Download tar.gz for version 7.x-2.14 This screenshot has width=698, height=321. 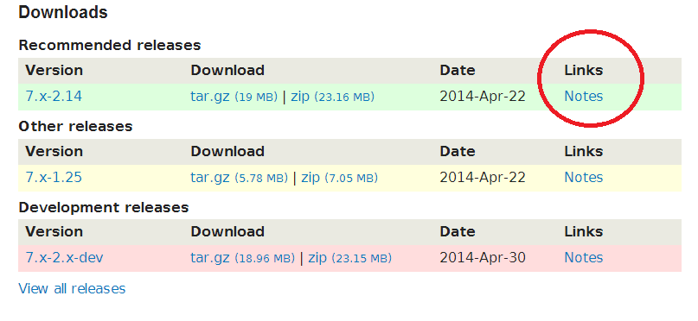209,97
